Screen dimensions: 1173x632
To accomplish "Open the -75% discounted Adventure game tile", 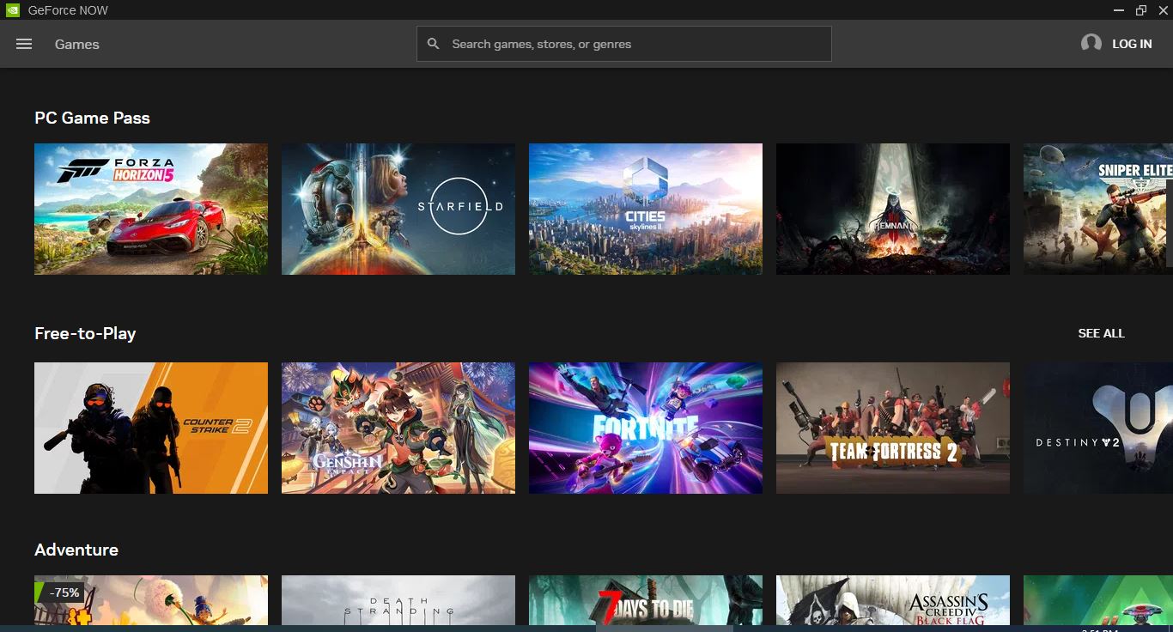I will [151, 600].
